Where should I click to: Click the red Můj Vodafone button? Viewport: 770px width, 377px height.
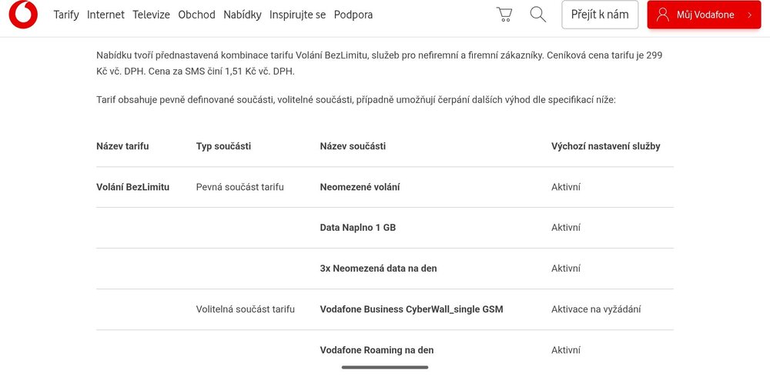tap(704, 15)
